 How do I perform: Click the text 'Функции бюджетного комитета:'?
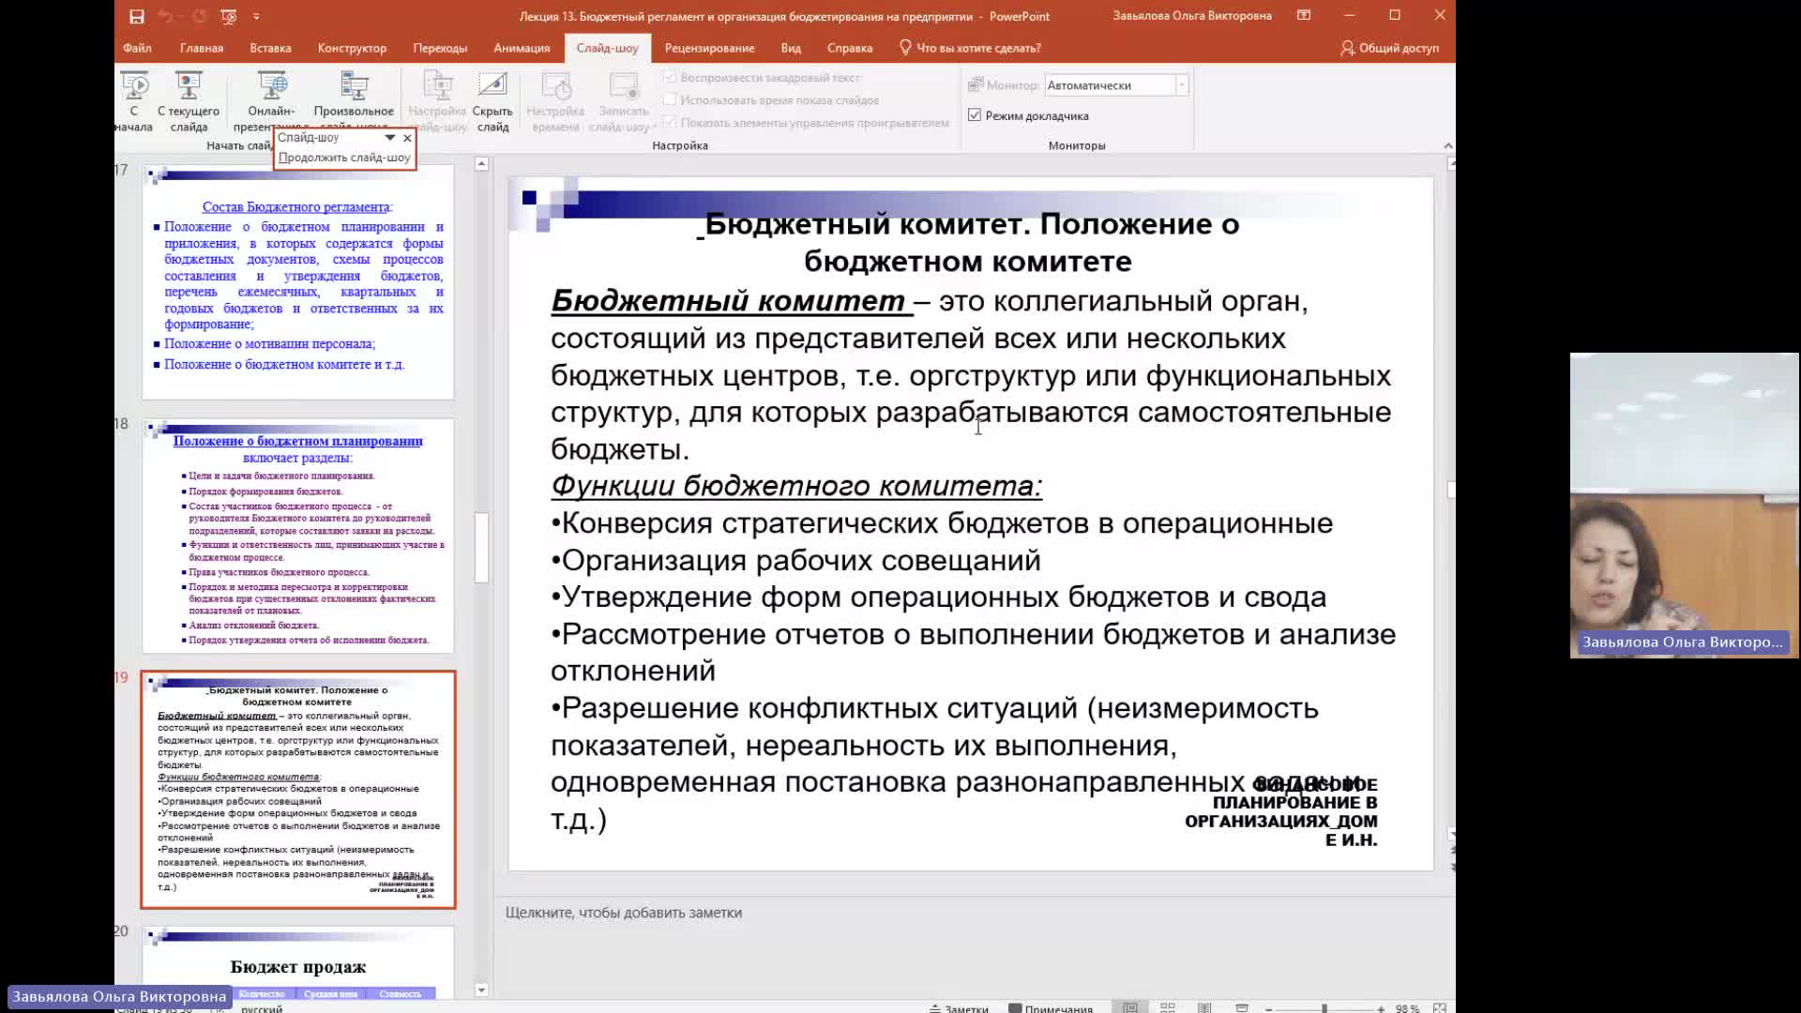click(x=796, y=486)
